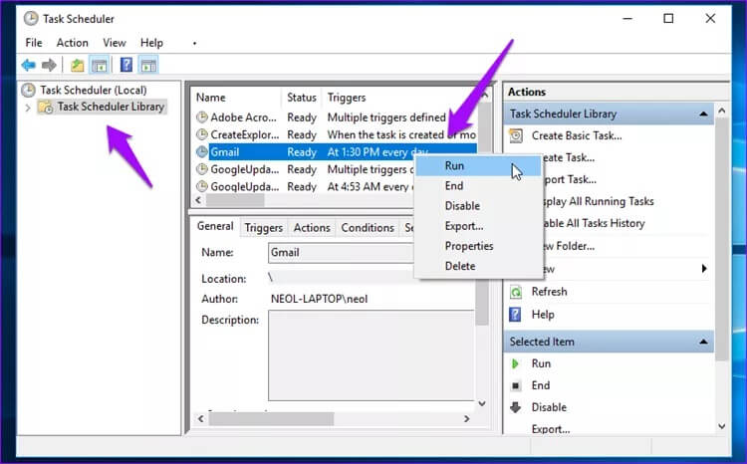Sort task list by Status column header
The image size is (747, 464).
point(302,98)
